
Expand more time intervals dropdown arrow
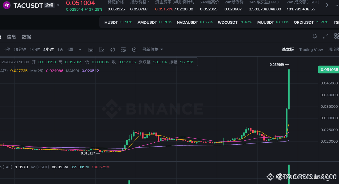[x=80, y=50]
